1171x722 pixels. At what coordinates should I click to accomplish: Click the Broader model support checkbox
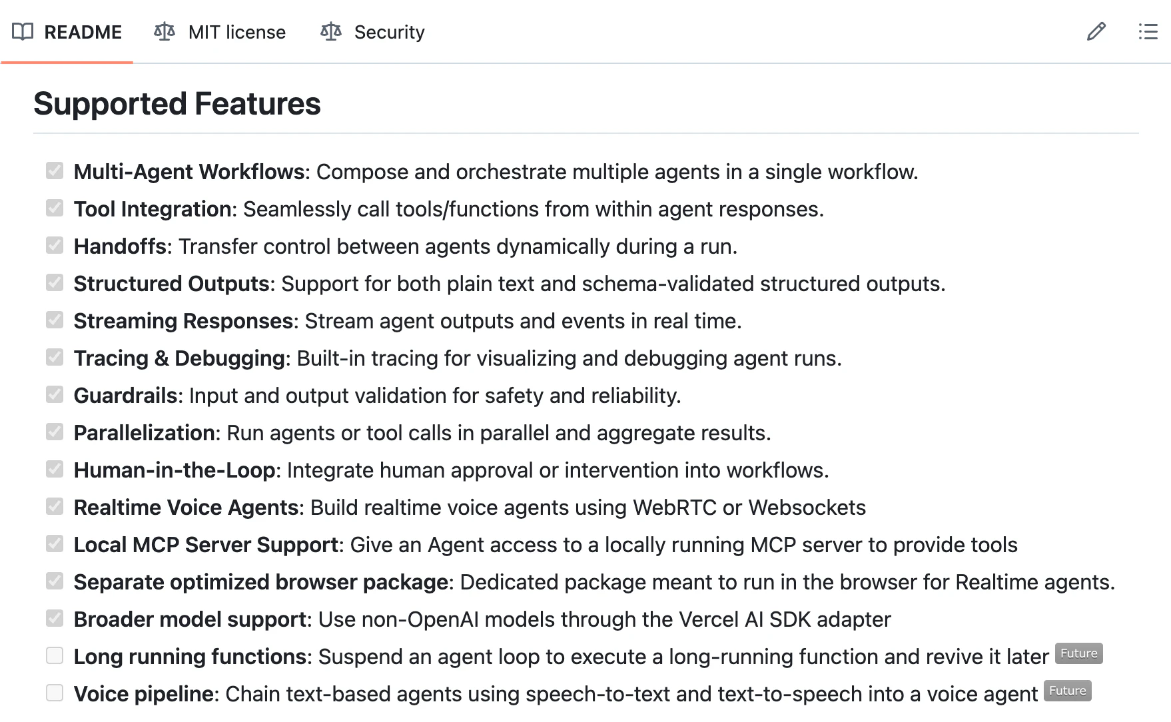55,618
